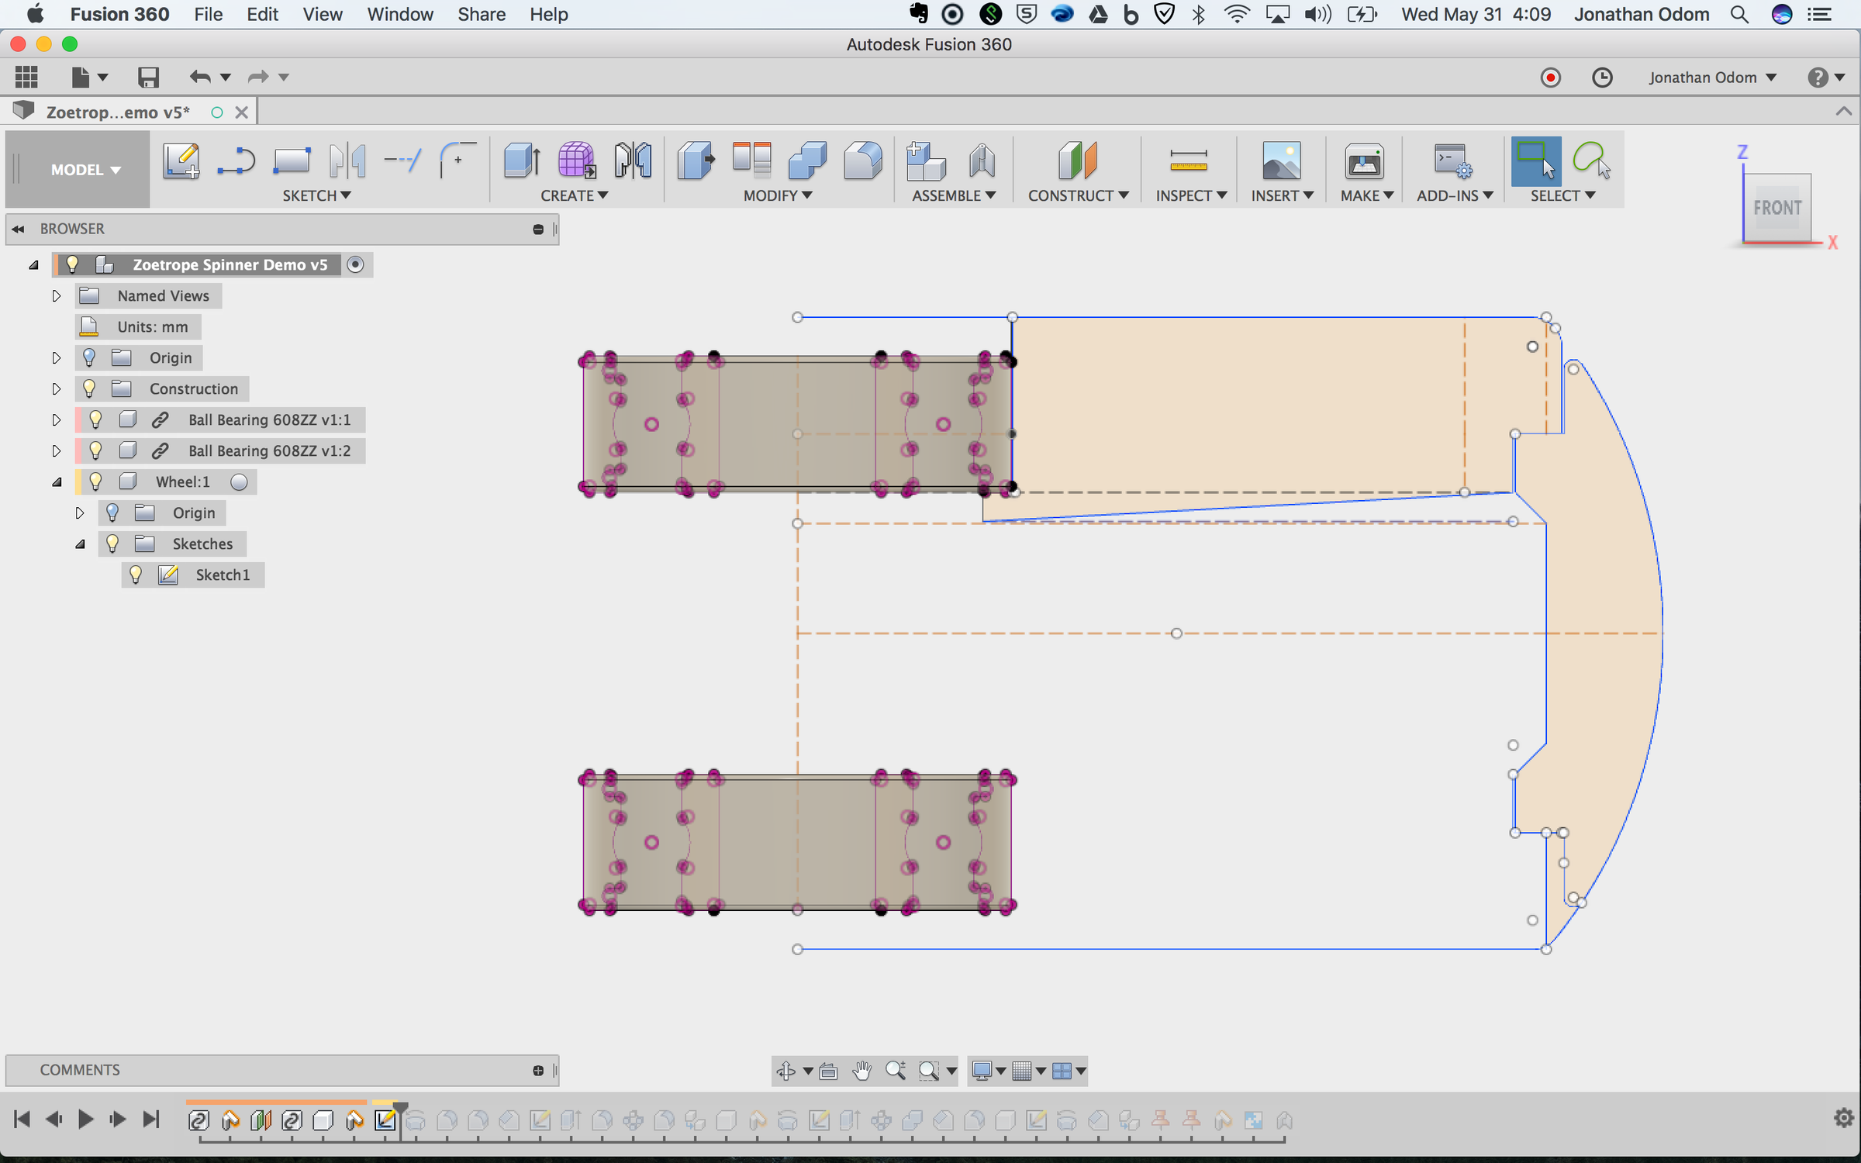Click the Insert decal image icon
Viewport: 1861px width, 1163px height.
[1281, 160]
